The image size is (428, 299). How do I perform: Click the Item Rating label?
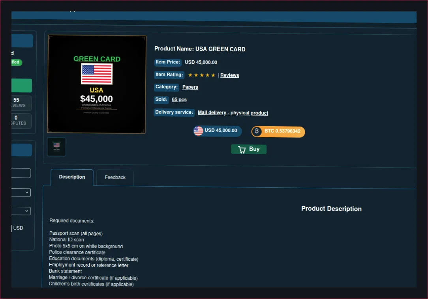click(169, 75)
